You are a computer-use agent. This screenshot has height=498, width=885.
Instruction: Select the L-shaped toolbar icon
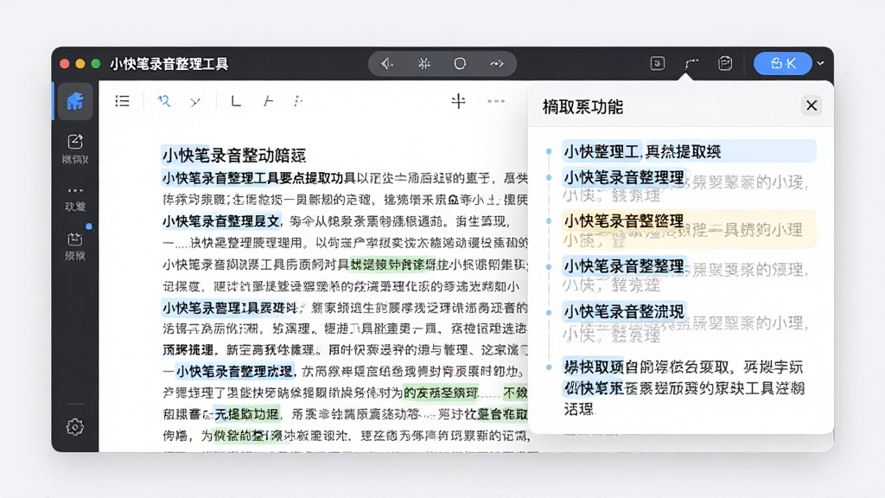click(x=236, y=101)
